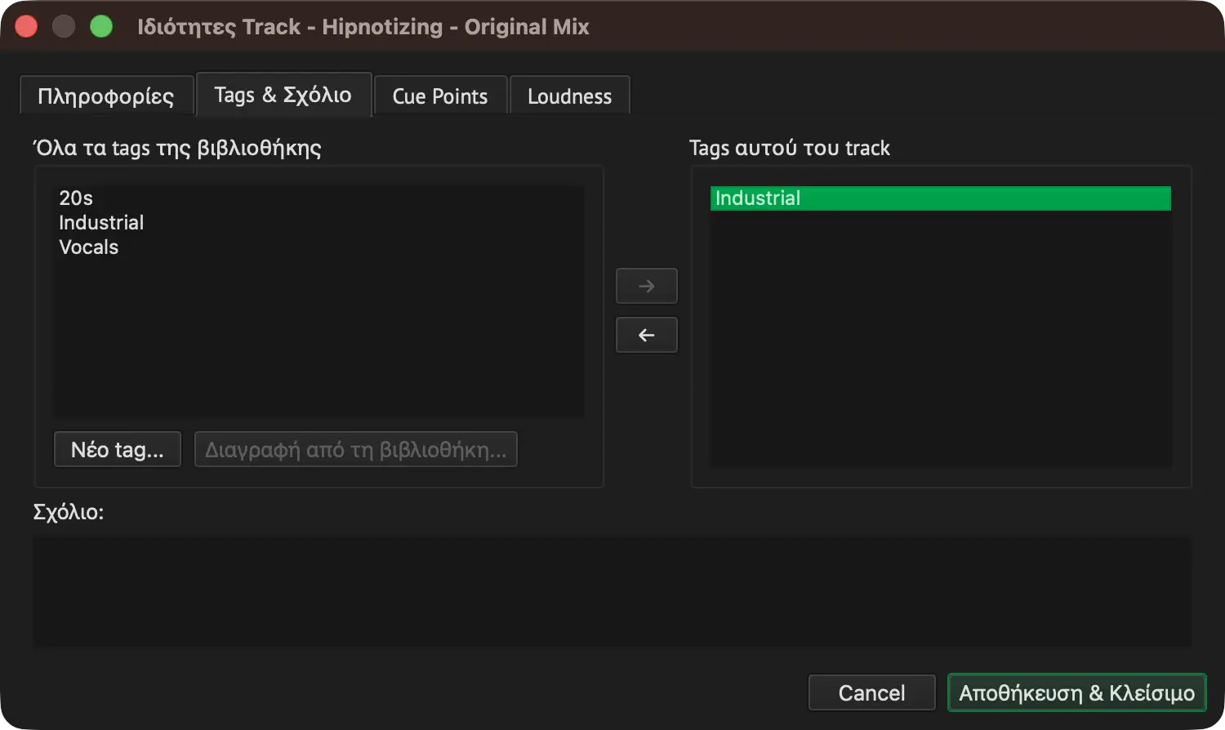This screenshot has width=1225, height=730.
Task: Click Αποθήκευση & Κλείσιμο button
Action: click(1076, 692)
